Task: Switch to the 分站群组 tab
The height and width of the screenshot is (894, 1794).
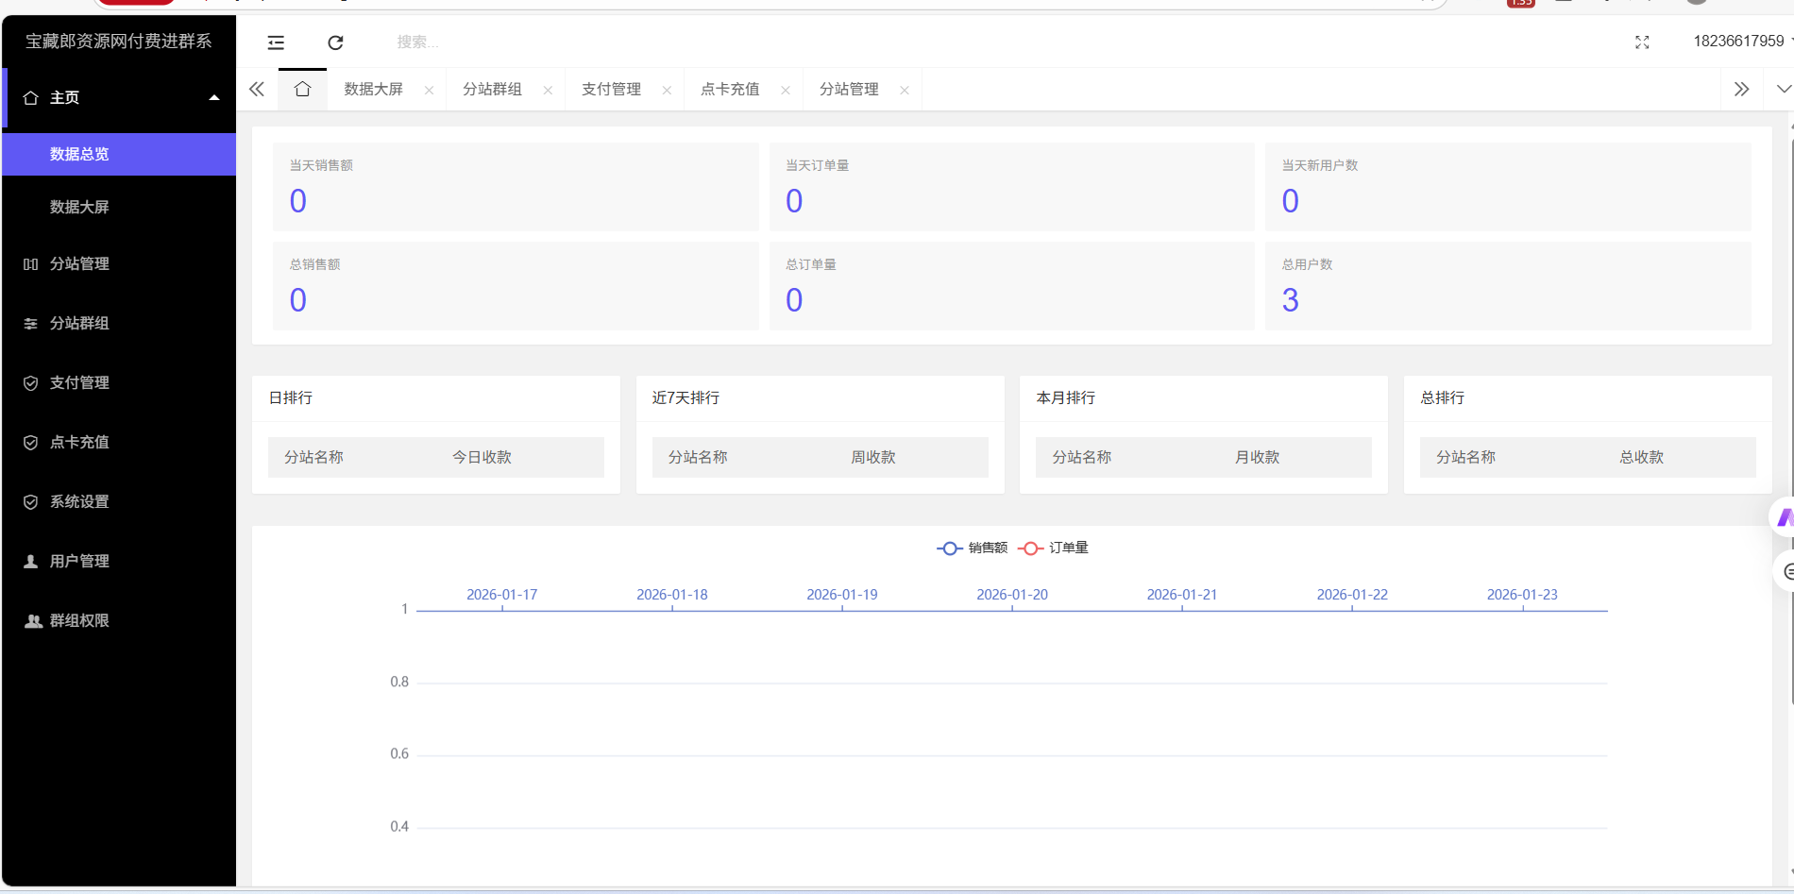Action: pyautogui.click(x=492, y=90)
